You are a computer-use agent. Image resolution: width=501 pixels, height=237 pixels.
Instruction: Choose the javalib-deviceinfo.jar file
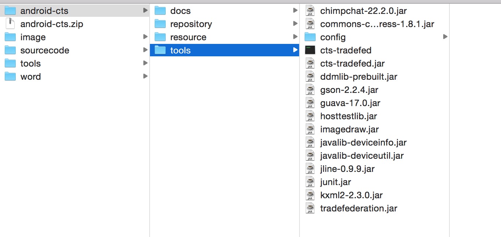pyautogui.click(x=374, y=142)
